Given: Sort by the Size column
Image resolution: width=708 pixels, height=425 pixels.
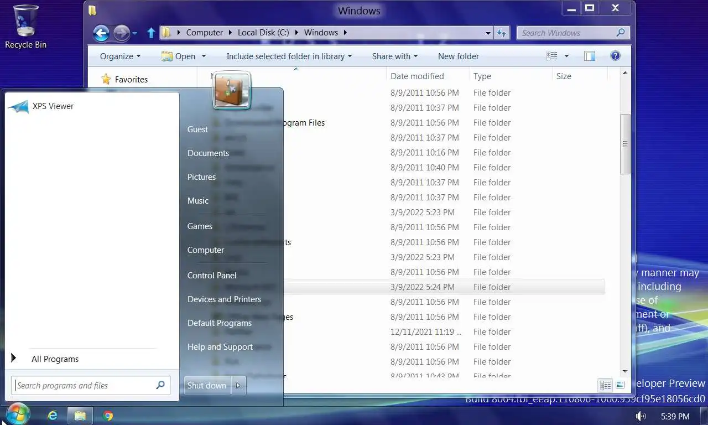Looking at the screenshot, I should [x=580, y=76].
